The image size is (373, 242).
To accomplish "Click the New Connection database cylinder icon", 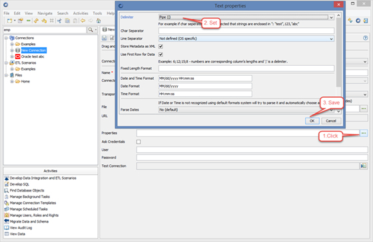I will point(17,51).
